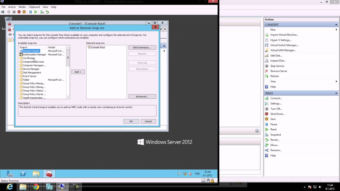
Task: Open Chrome on host taskbar
Action: coord(36,187)
